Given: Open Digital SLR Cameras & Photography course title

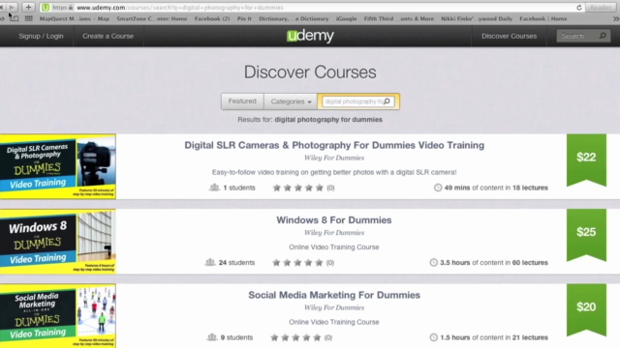Looking at the screenshot, I should [x=334, y=145].
